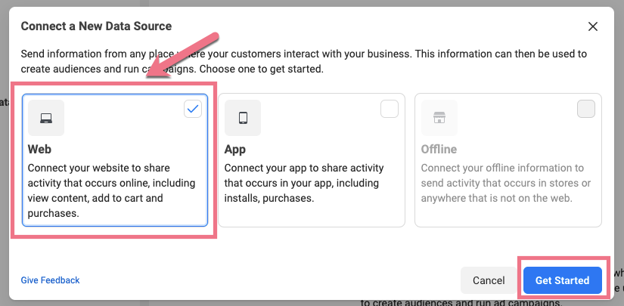
Task: Select the App card title
Action: [235, 150]
